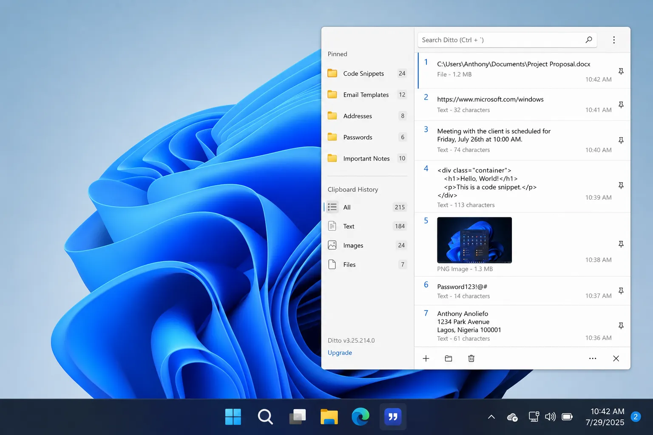Select the Anthony Anoliefo address clip
Viewport: 653px width, 435px height.
522,326
